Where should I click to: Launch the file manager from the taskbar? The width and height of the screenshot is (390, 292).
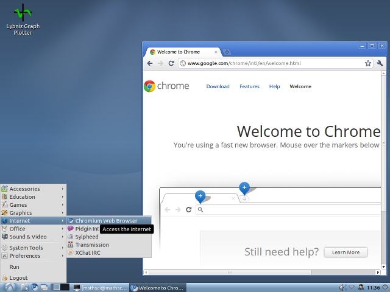coord(24,288)
